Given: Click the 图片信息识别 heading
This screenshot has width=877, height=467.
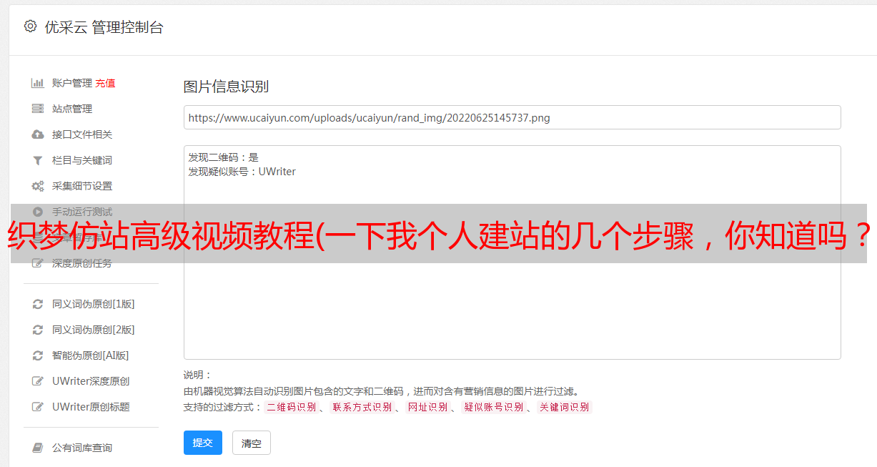Looking at the screenshot, I should click(226, 87).
